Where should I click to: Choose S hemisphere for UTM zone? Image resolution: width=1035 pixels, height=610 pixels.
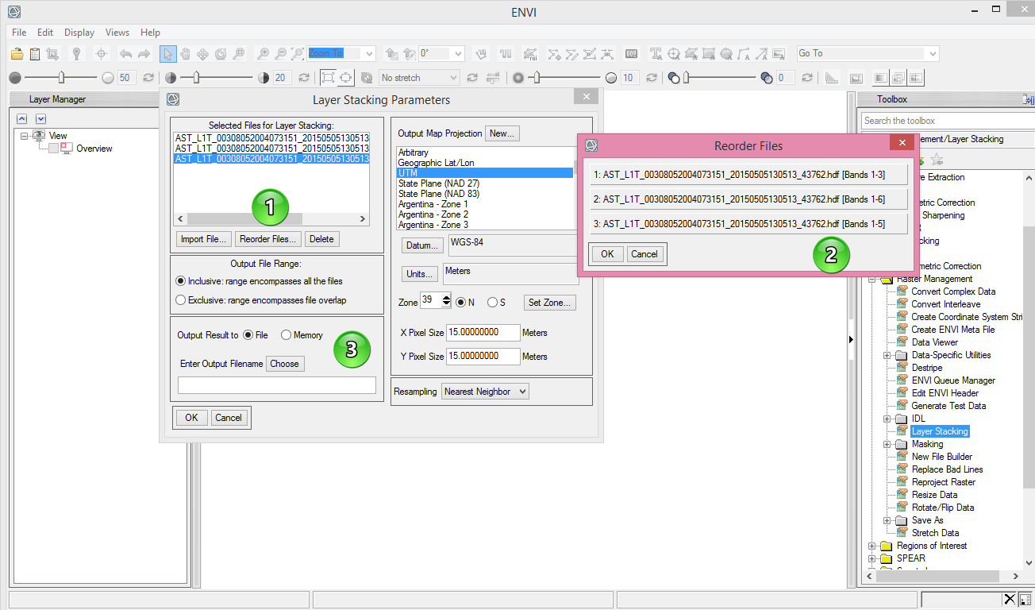click(492, 303)
